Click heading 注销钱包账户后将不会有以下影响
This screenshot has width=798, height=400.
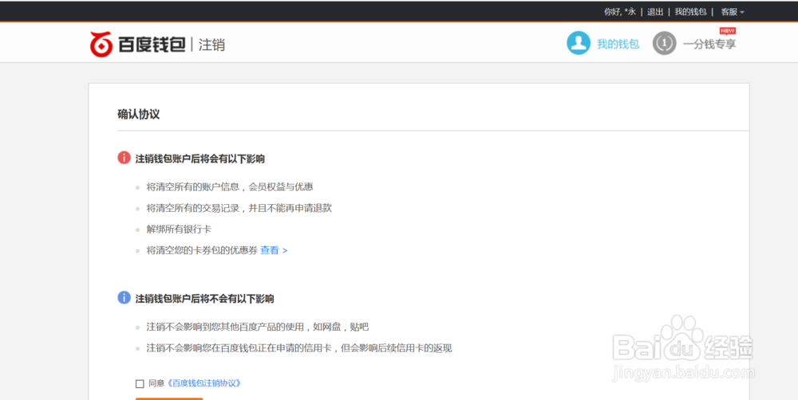[x=204, y=298]
